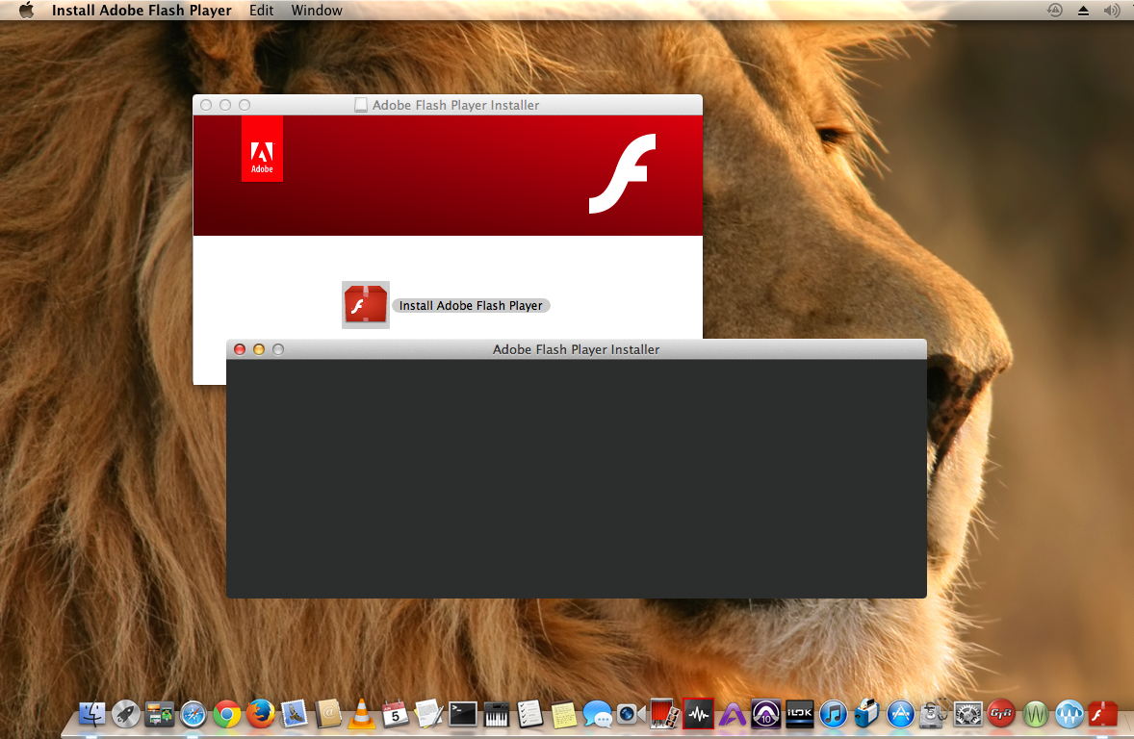Launch Firefox from the dock
Screen dimensions: 1134x739
(x=260, y=714)
